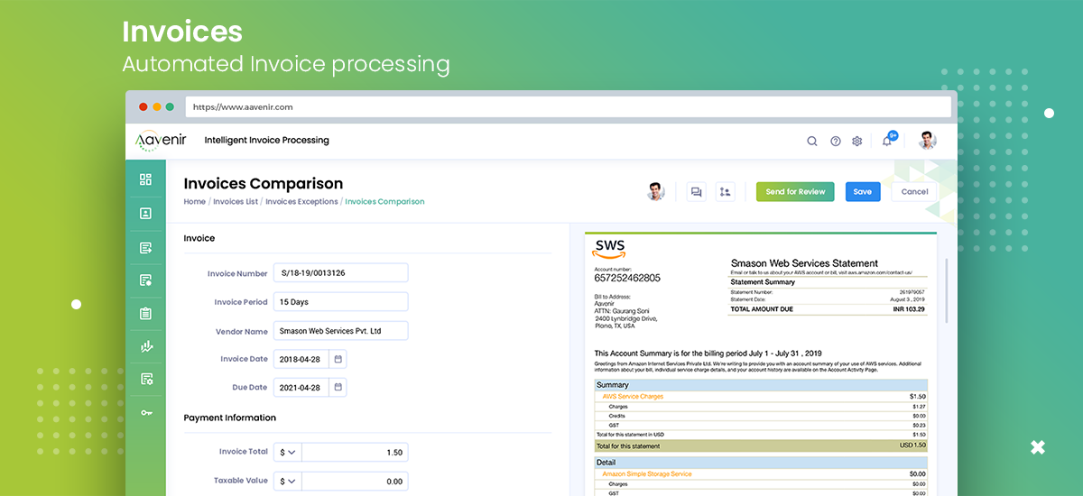The height and width of the screenshot is (496, 1083).
Task: Click Amazon Simple Storage Service line
Action: coord(646,473)
